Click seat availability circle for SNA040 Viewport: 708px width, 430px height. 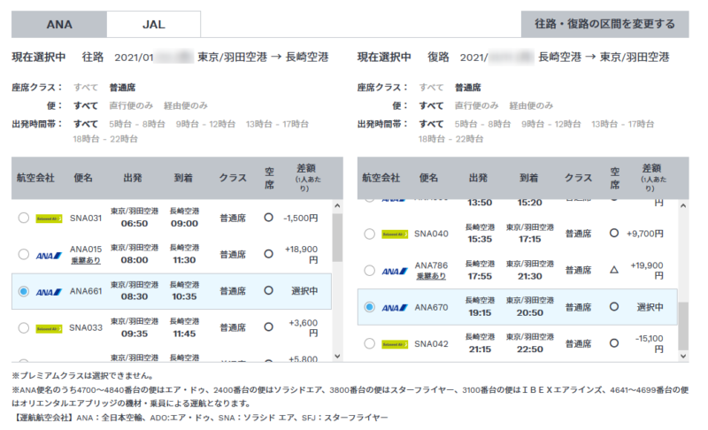613,234
